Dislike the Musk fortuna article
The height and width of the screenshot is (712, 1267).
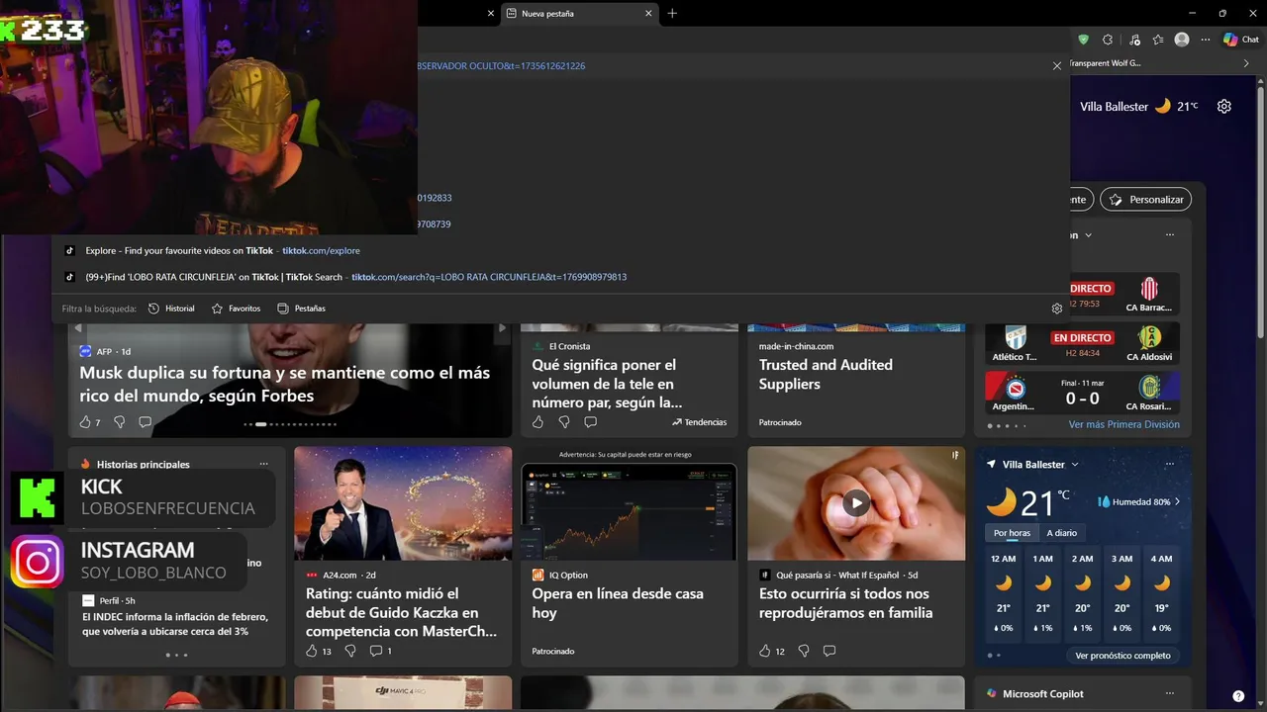120,422
